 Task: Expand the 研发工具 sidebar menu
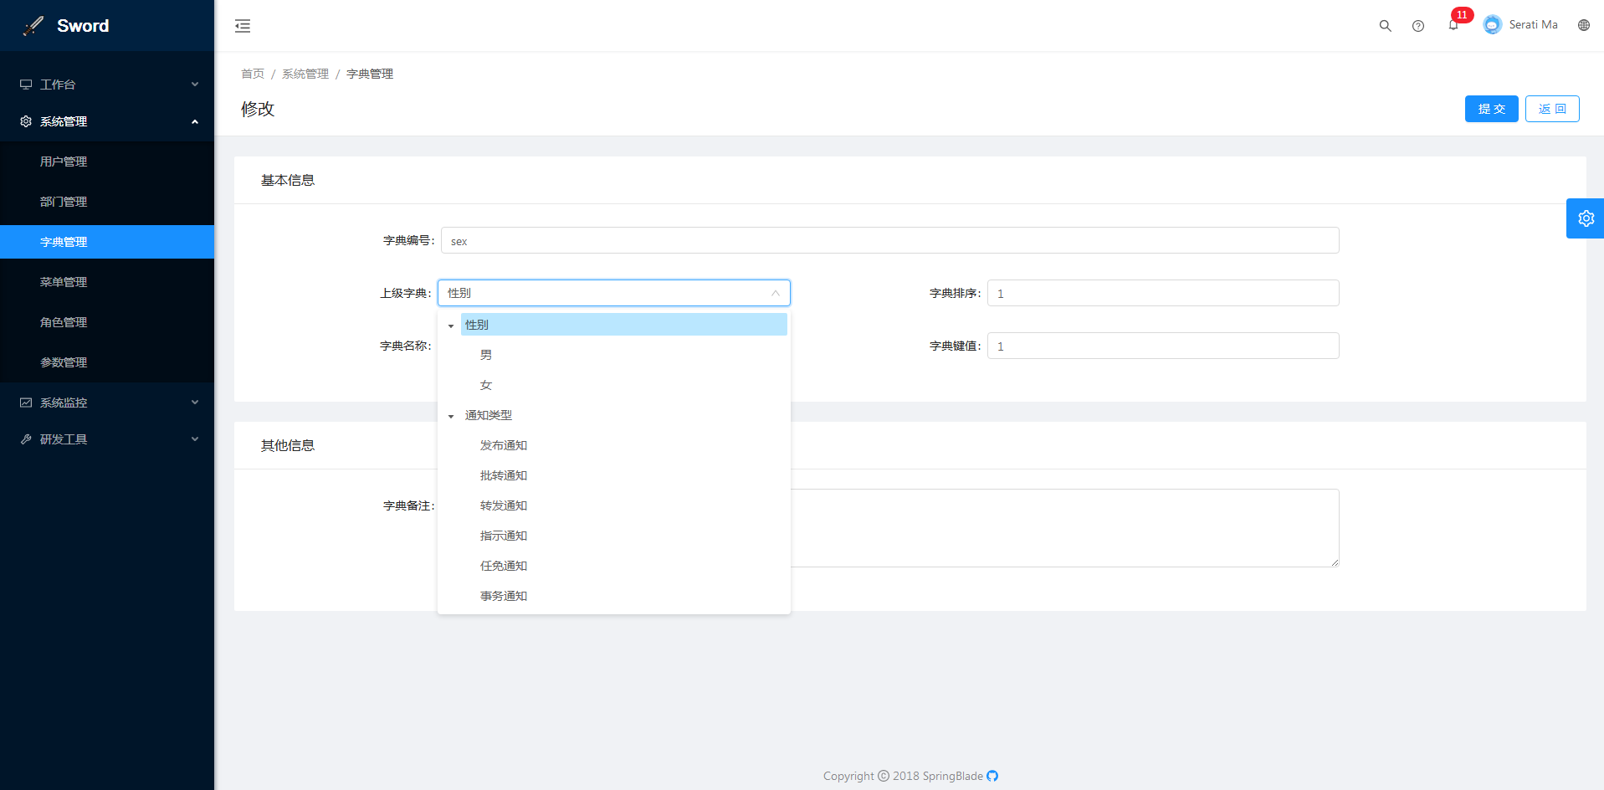(107, 439)
